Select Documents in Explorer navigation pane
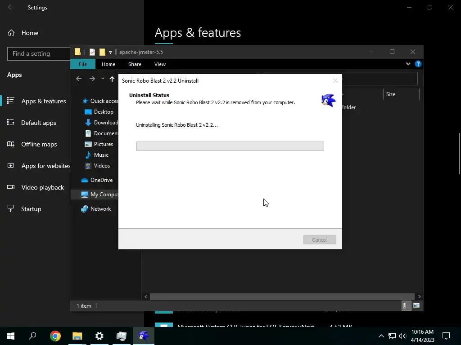 (101, 133)
